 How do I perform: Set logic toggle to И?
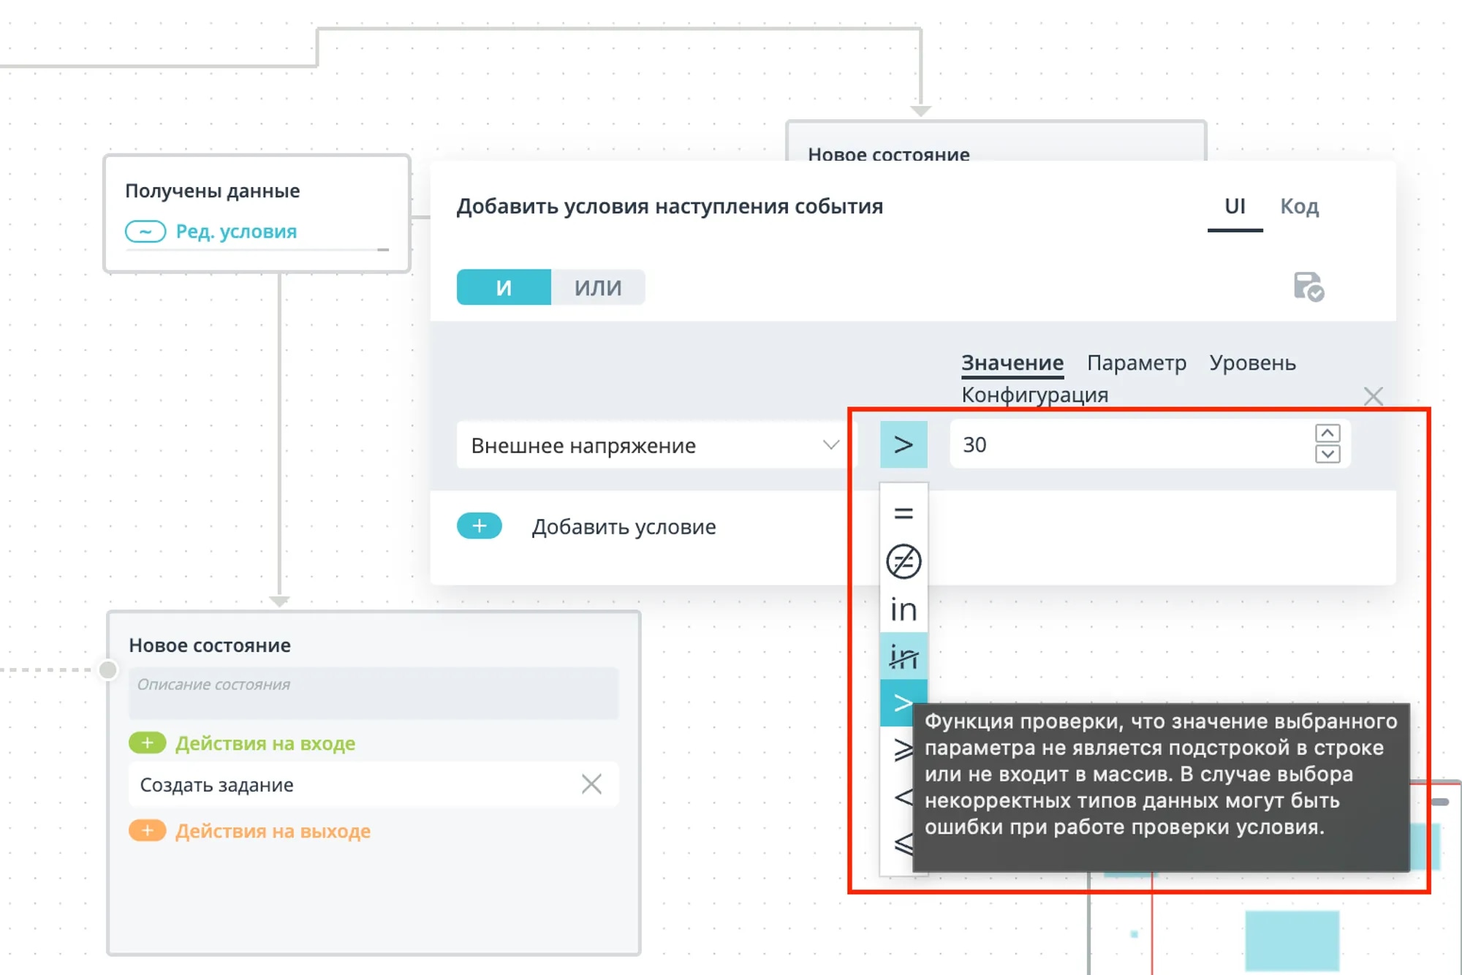click(x=504, y=287)
